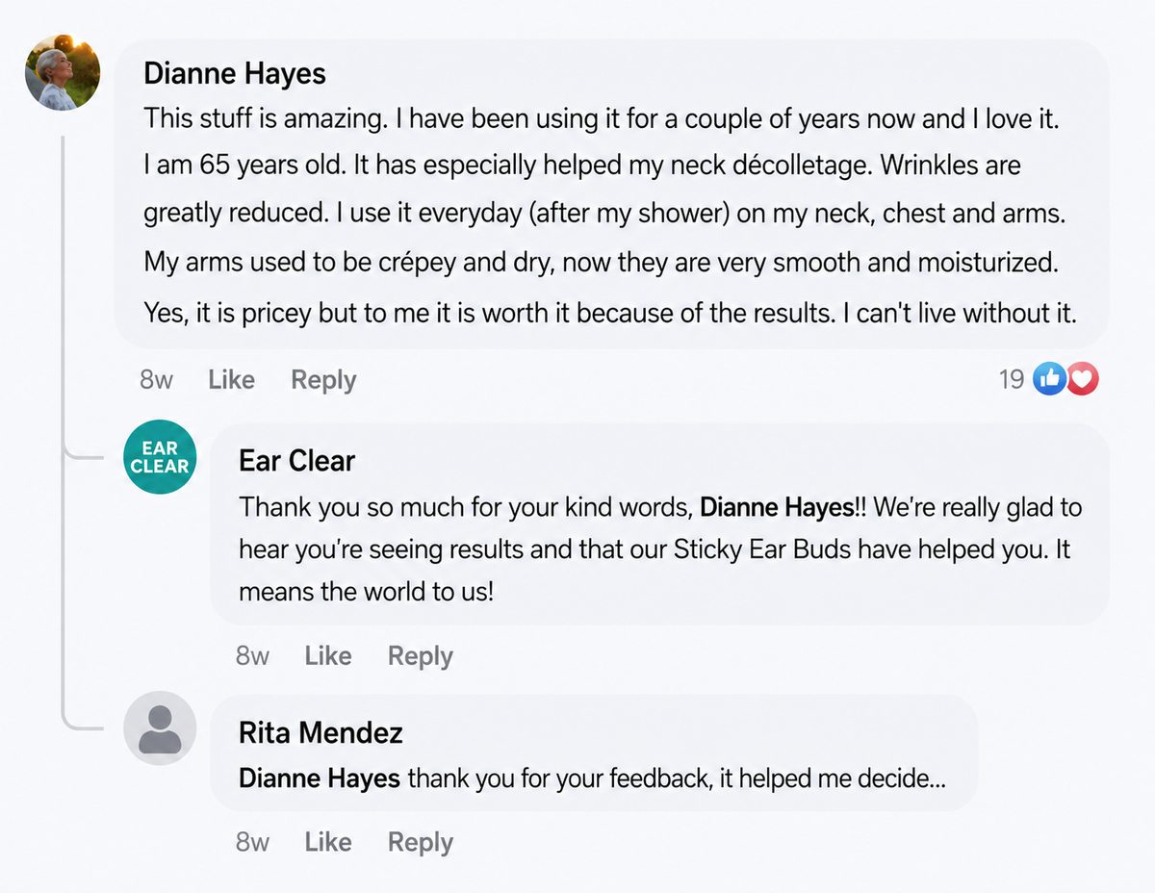Open the 8w timestamp on Dianne's comment
The width and height of the screenshot is (1155, 893).
coord(156,380)
